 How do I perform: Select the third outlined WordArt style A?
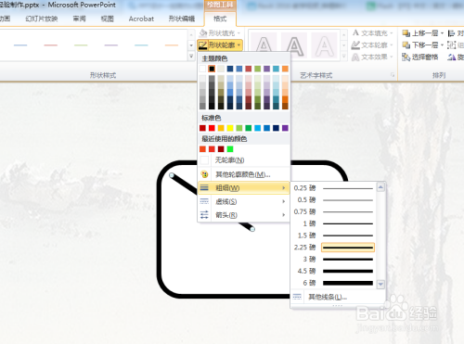[x=324, y=45]
